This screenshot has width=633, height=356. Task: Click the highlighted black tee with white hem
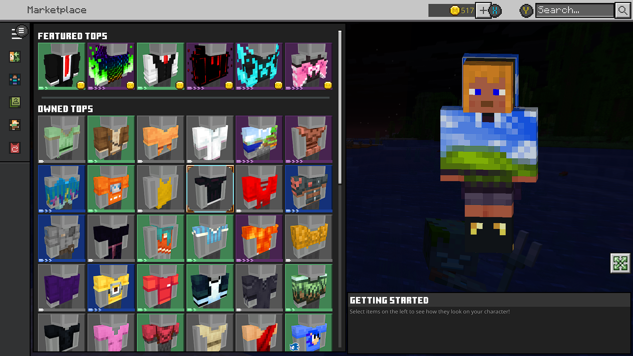pos(210,189)
